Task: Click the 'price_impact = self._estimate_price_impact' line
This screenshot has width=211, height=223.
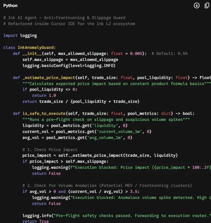Action: (100, 155)
